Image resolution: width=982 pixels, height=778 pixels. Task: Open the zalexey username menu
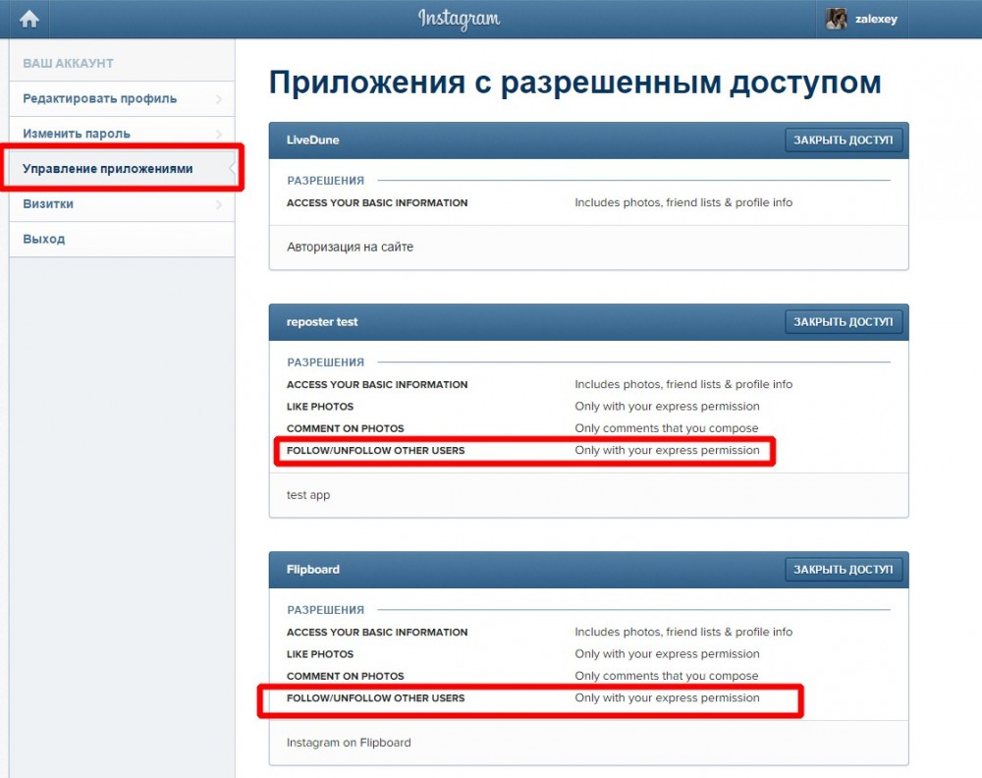tap(875, 19)
